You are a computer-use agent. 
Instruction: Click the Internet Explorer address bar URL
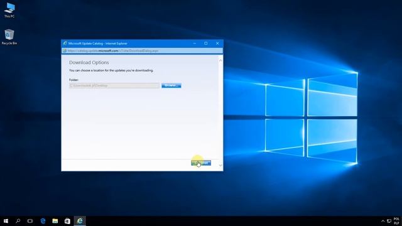(113, 51)
